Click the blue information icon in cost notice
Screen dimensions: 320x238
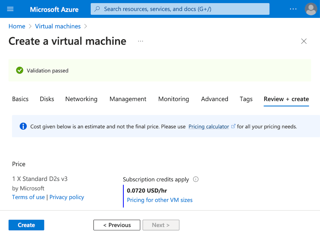[x=23, y=126]
